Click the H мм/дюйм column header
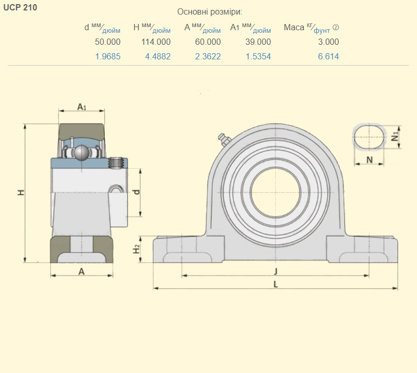The image size is (417, 373). [152, 28]
